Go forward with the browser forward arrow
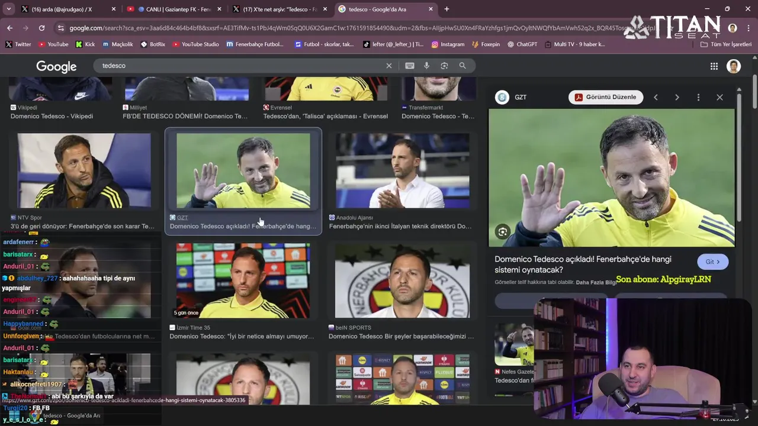 [x=25, y=28]
